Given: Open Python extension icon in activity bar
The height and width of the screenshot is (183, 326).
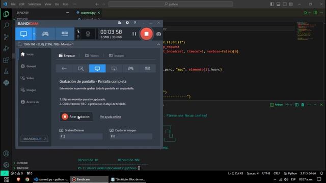Looking at the screenshot, I should (x=6, y=83).
